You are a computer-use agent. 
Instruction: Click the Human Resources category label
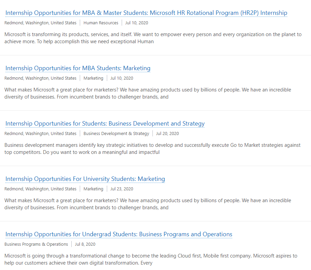[x=101, y=23]
